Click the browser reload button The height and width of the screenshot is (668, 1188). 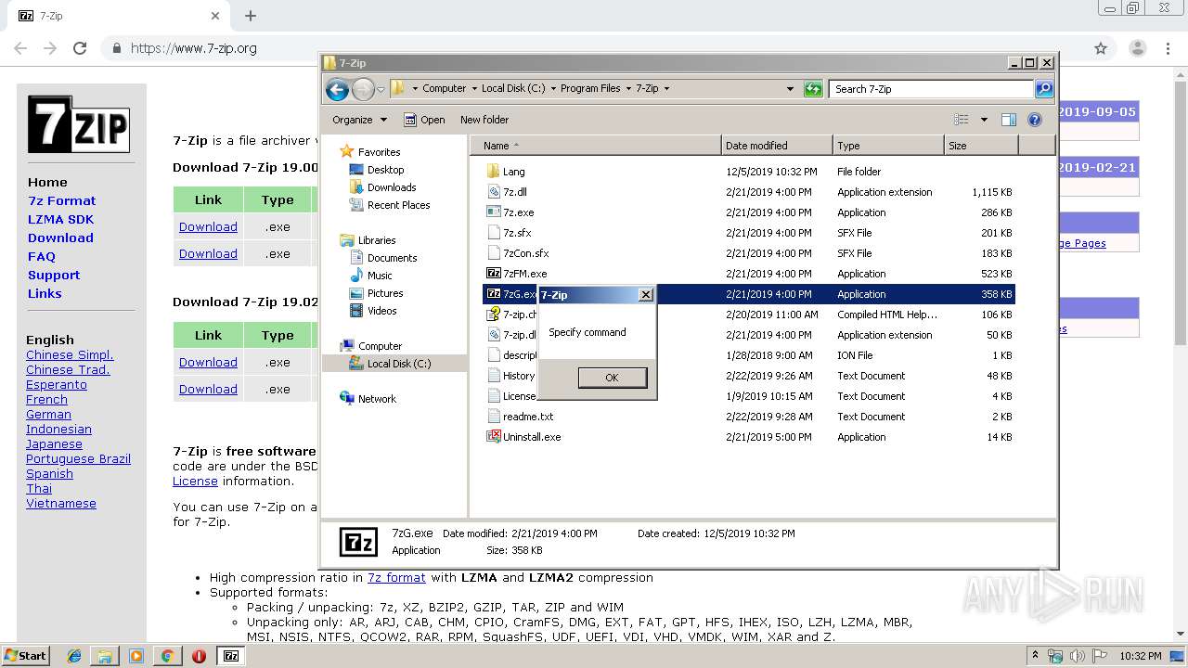click(x=80, y=48)
